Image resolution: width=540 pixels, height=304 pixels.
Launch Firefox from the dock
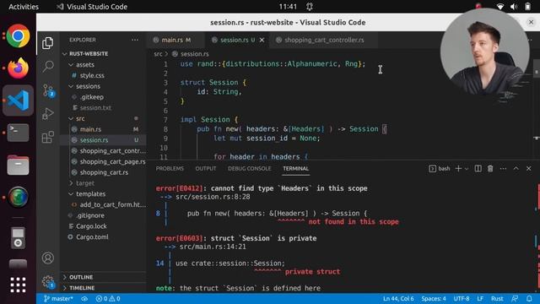tap(18, 68)
